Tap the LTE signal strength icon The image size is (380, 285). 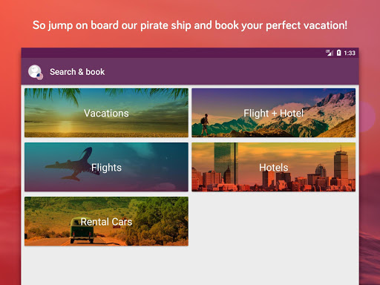click(330, 53)
